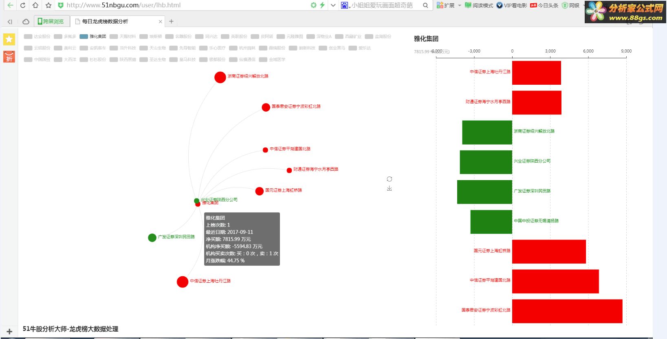The image size is (667, 339).
Task: Bookmark this page with the star icon
Action: (48, 5)
